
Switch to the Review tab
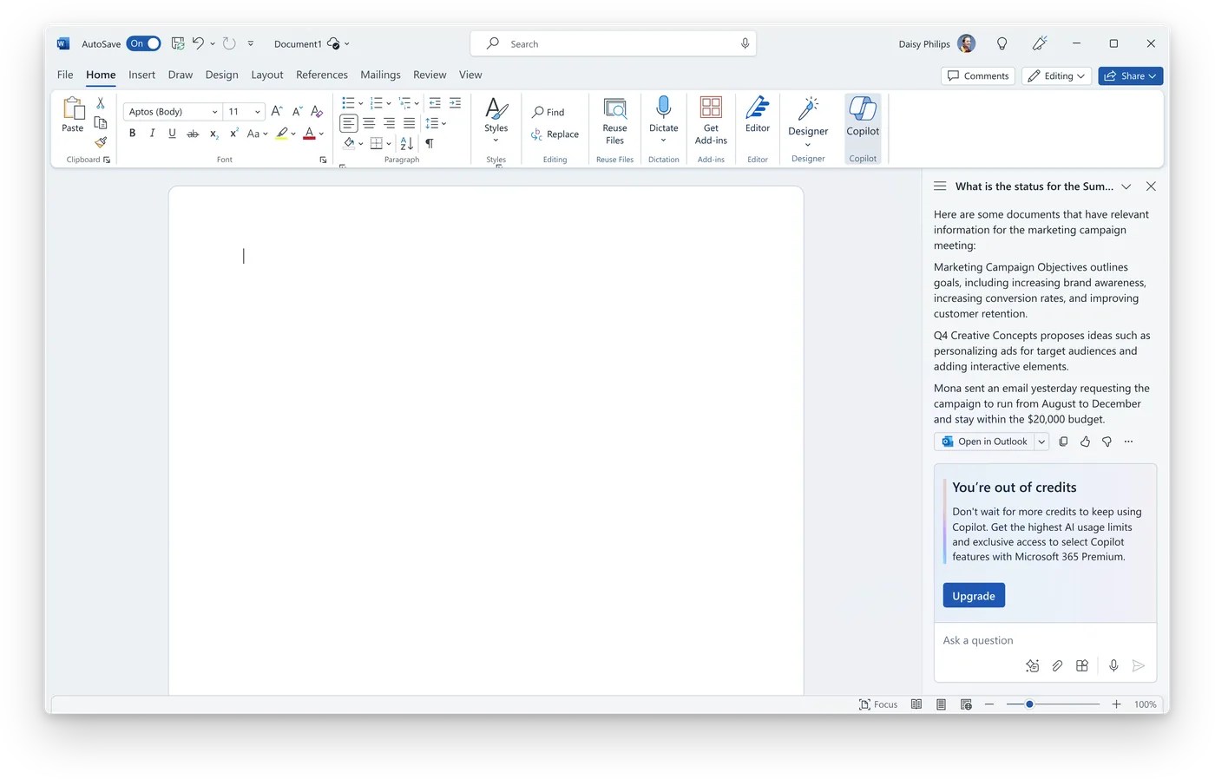pos(430,75)
